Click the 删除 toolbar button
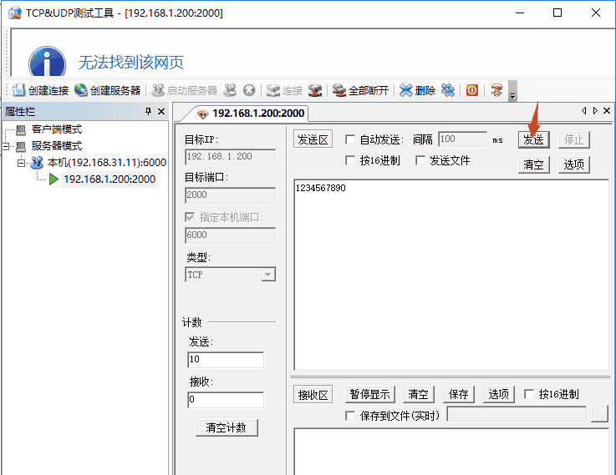 tap(417, 91)
